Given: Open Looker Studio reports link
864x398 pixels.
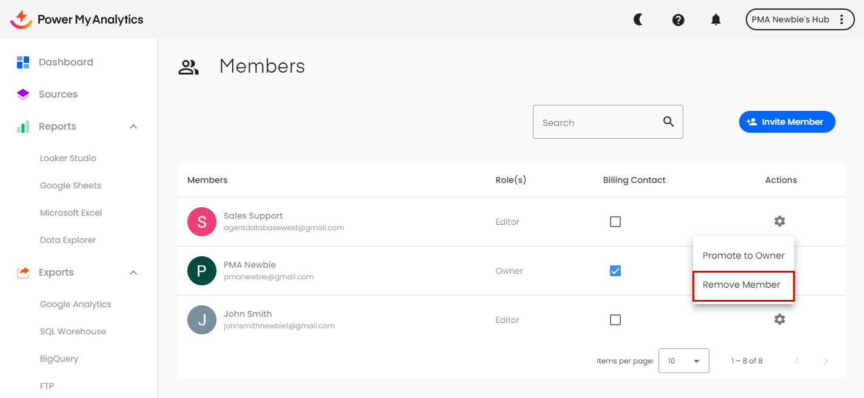Looking at the screenshot, I should click(68, 158).
